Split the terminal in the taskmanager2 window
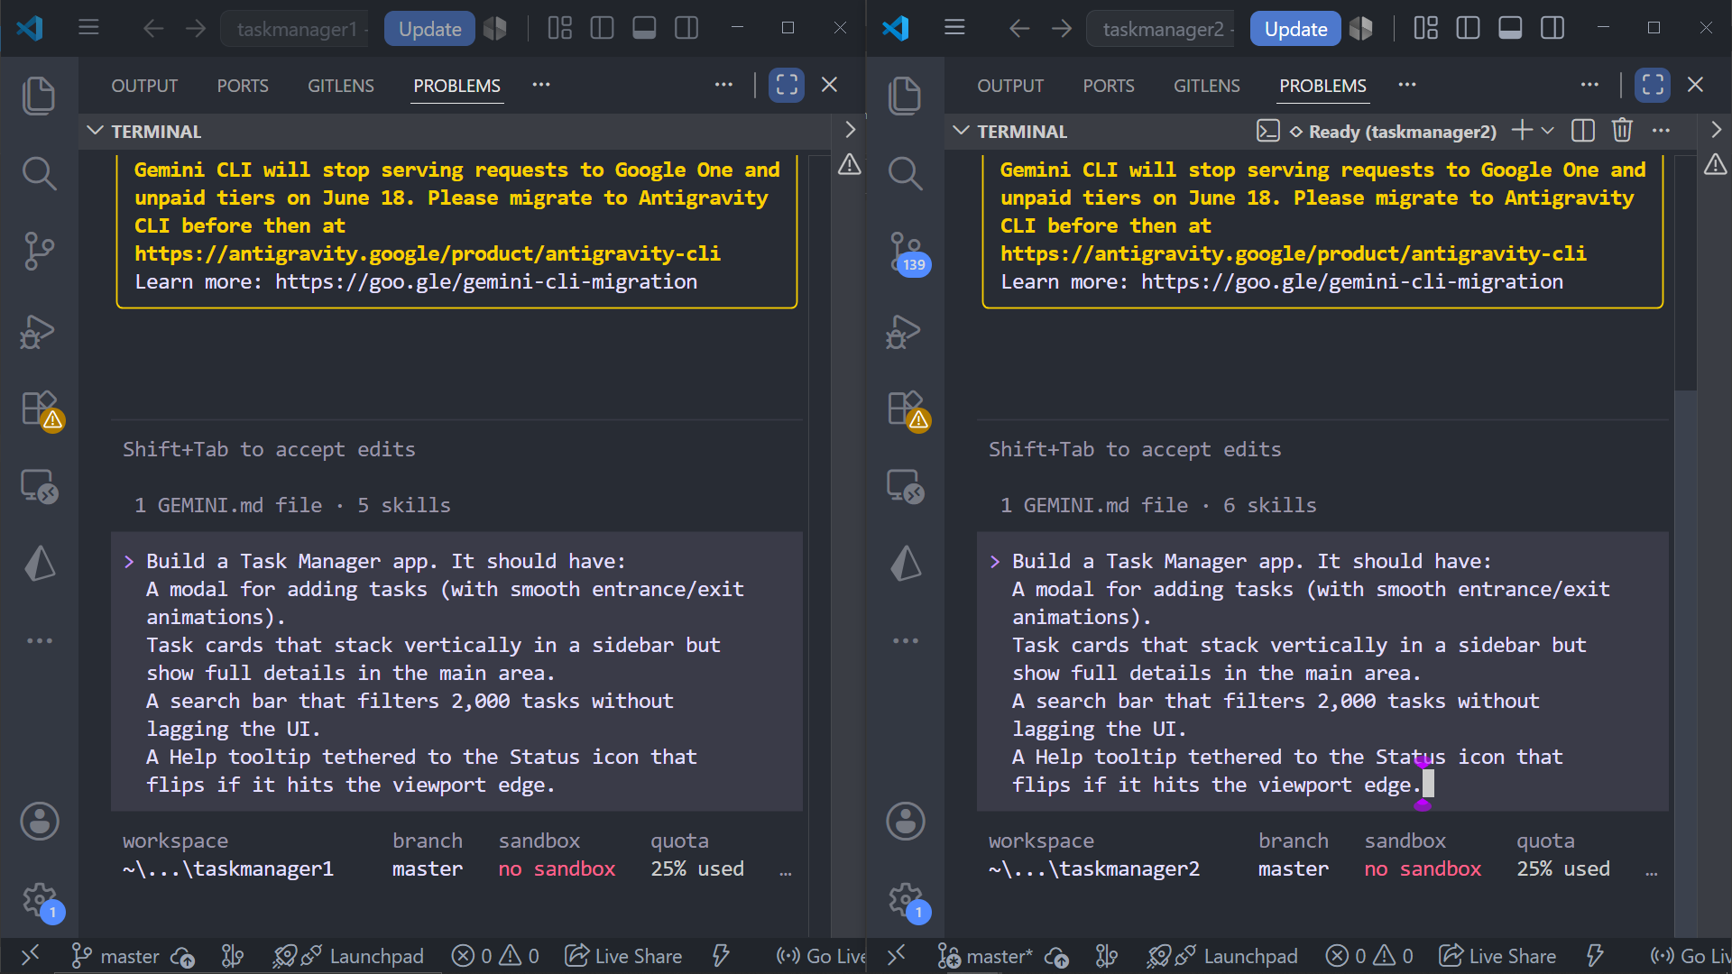Image resolution: width=1732 pixels, height=974 pixels. (1583, 131)
